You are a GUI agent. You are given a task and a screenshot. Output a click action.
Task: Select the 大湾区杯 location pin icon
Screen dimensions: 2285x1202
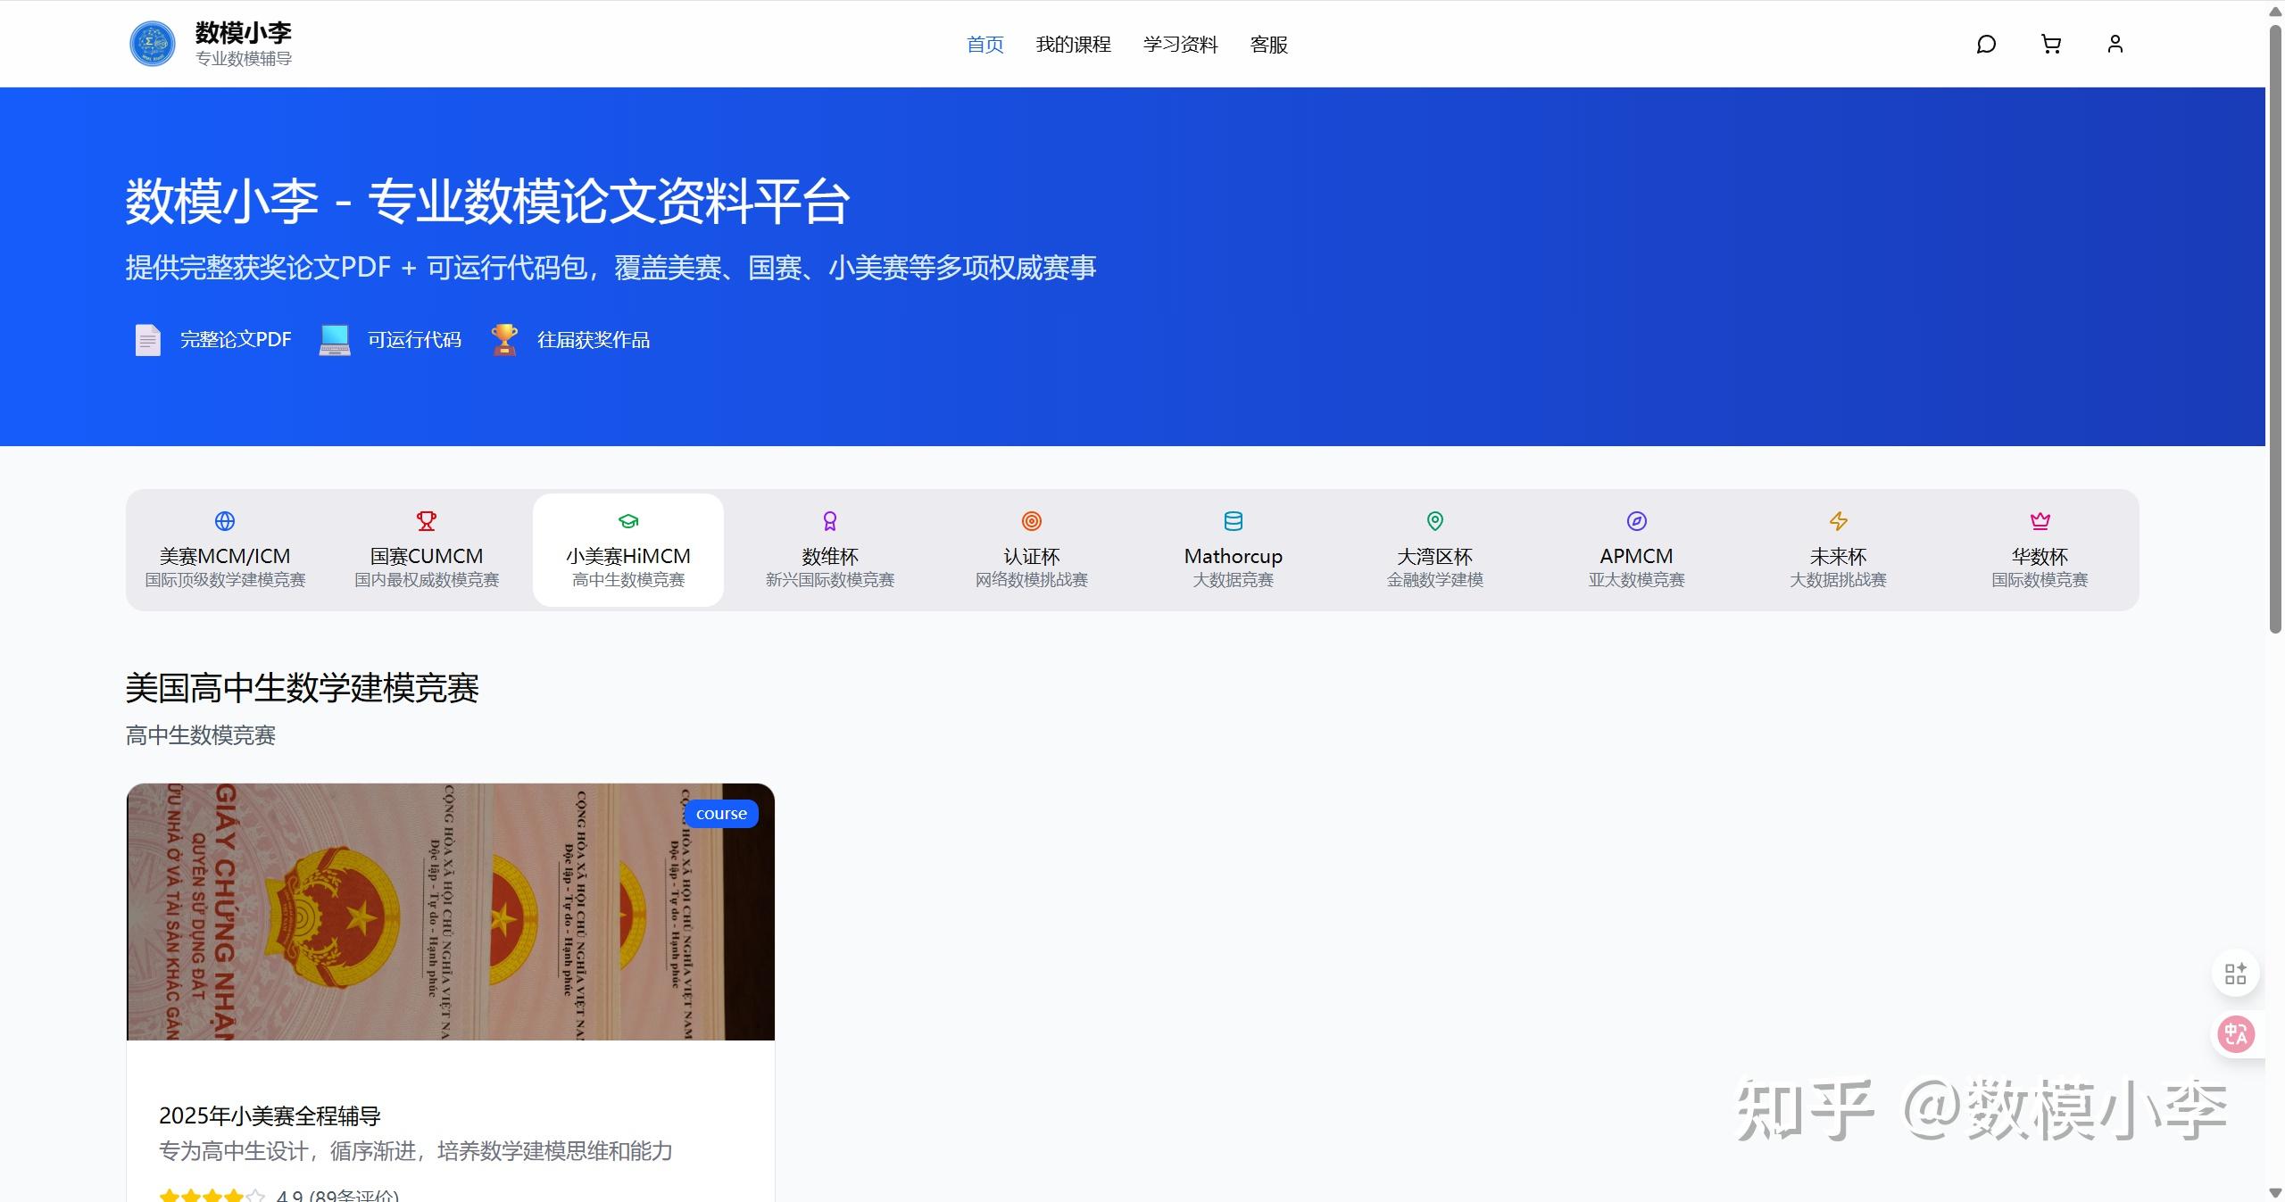[1434, 521]
